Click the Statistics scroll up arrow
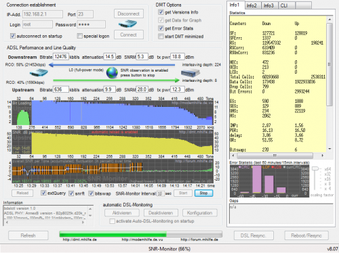339x253 pixels. click(x=330, y=20)
